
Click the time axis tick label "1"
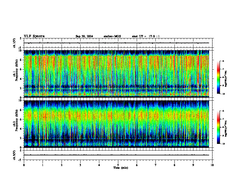(x=43, y=165)
